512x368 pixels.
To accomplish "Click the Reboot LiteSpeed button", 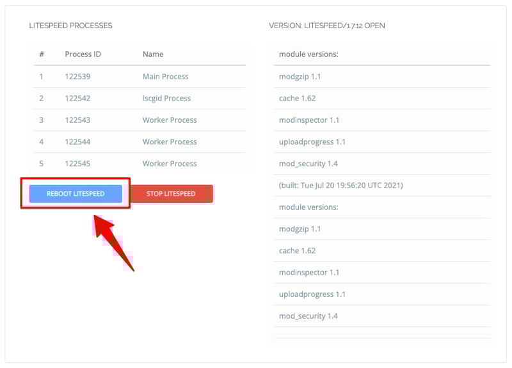I will point(76,194).
